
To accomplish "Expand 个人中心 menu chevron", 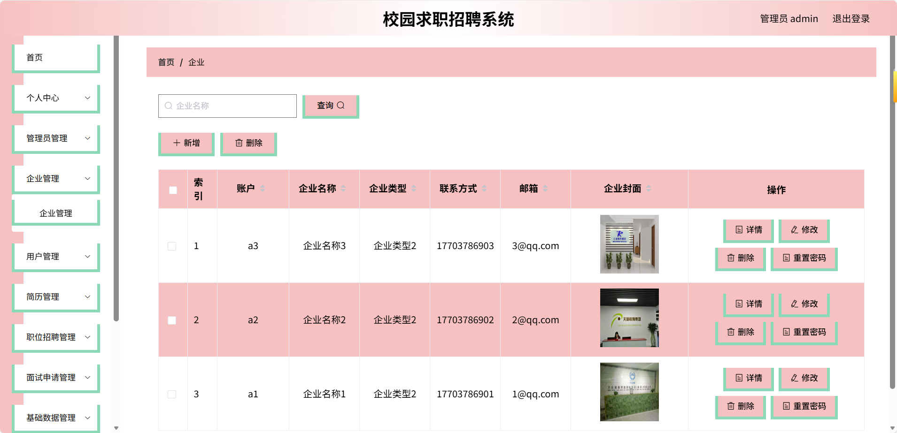I will point(87,98).
